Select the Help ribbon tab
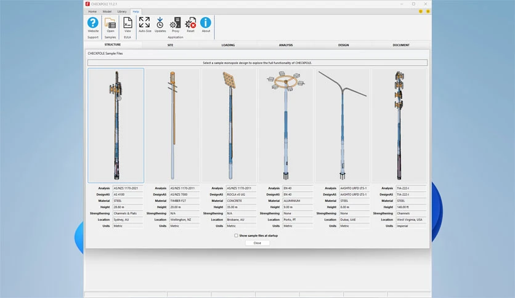 click(136, 12)
